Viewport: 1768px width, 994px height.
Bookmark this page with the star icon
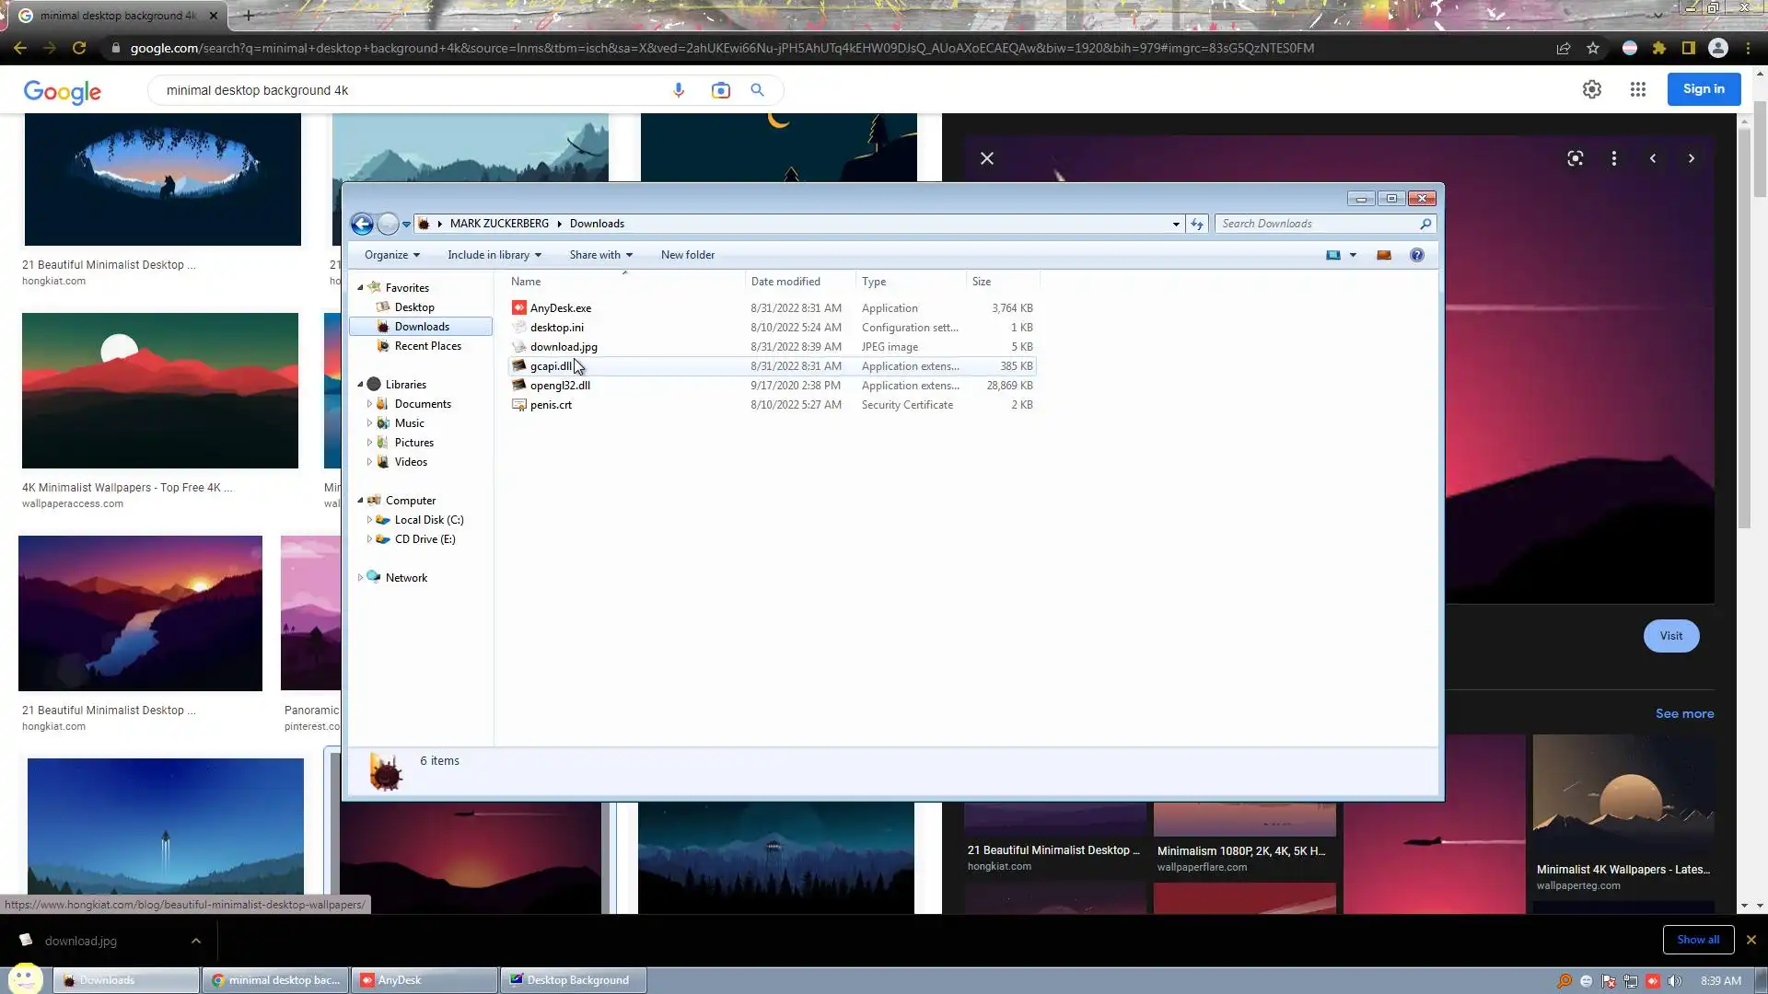[1593, 48]
